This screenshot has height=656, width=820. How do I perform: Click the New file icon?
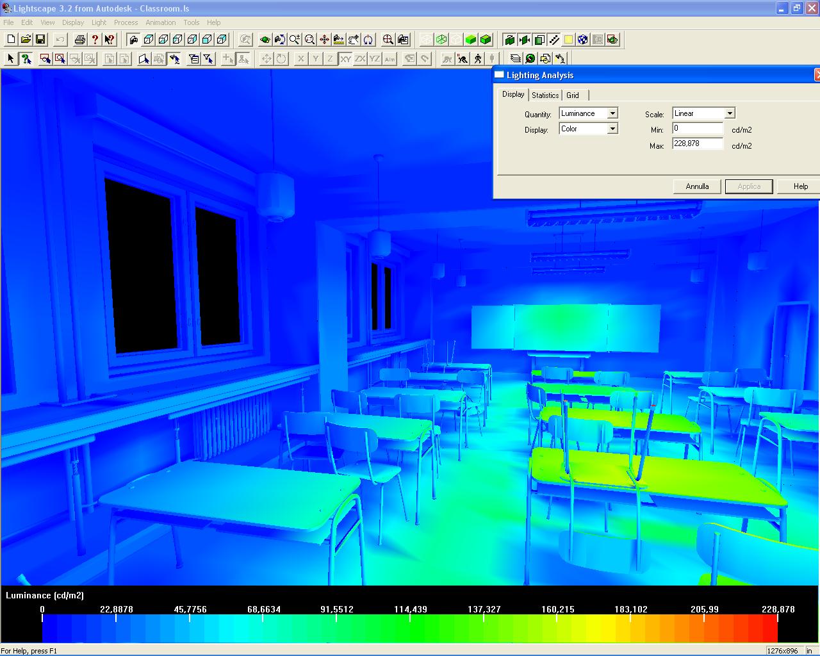click(x=11, y=40)
